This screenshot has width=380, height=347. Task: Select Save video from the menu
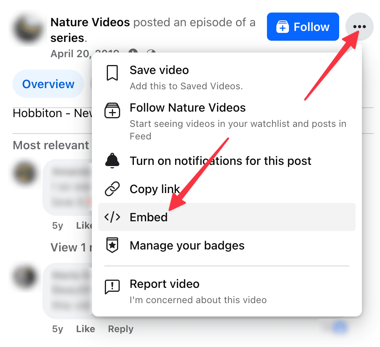227,78
